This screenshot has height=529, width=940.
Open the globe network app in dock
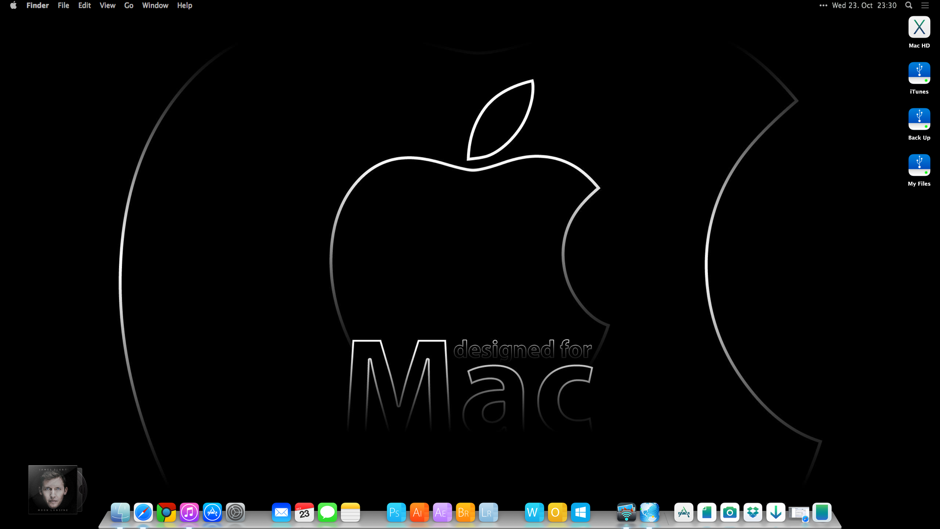(650, 512)
